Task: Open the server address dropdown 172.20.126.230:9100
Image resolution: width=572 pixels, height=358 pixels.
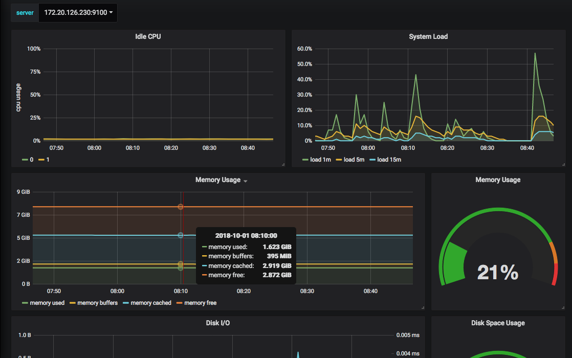Action: [78, 13]
